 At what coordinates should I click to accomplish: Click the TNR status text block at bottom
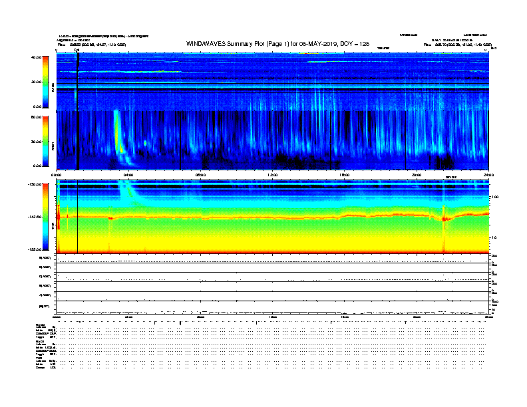coord(47,363)
